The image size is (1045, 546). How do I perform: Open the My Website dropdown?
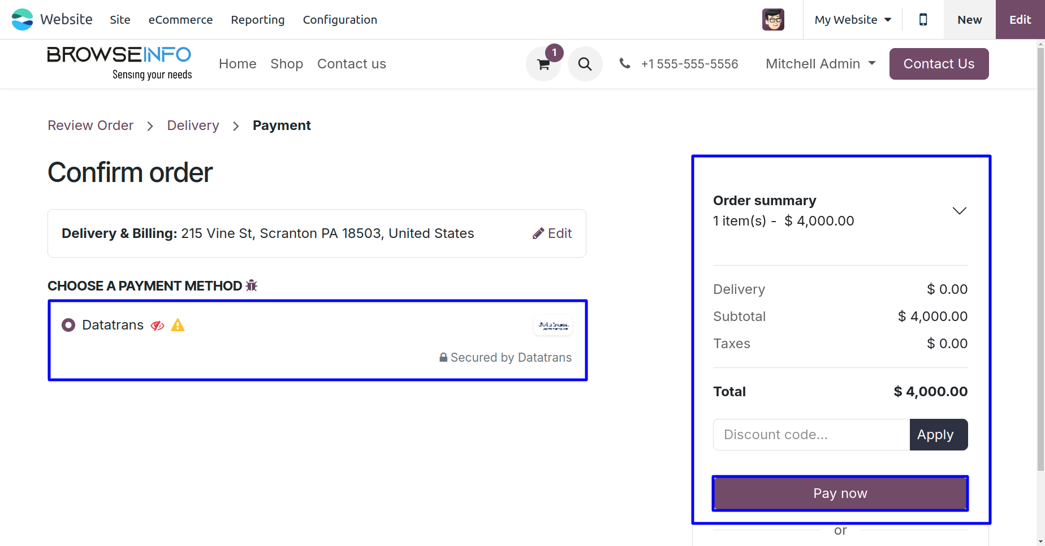click(853, 20)
